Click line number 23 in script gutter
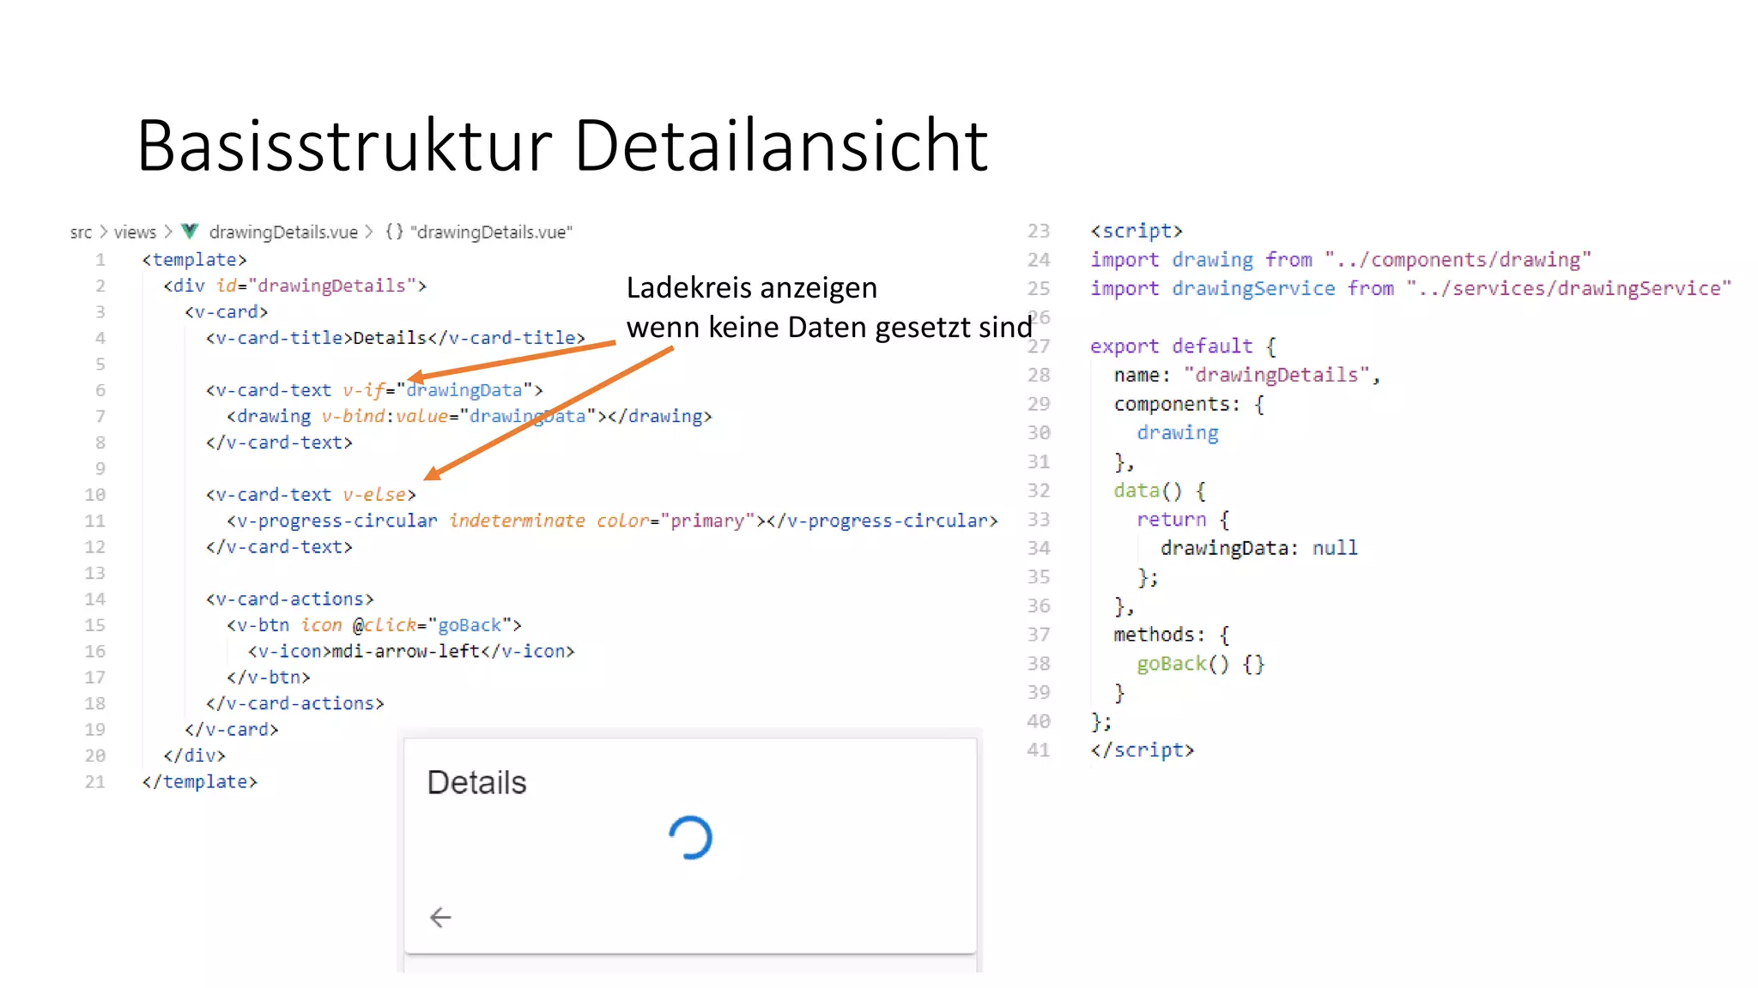 (x=1039, y=231)
